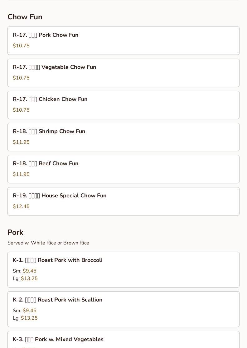Open Roast Pork with Broccoli title
This screenshot has height=348, width=247.
pos(58,260)
